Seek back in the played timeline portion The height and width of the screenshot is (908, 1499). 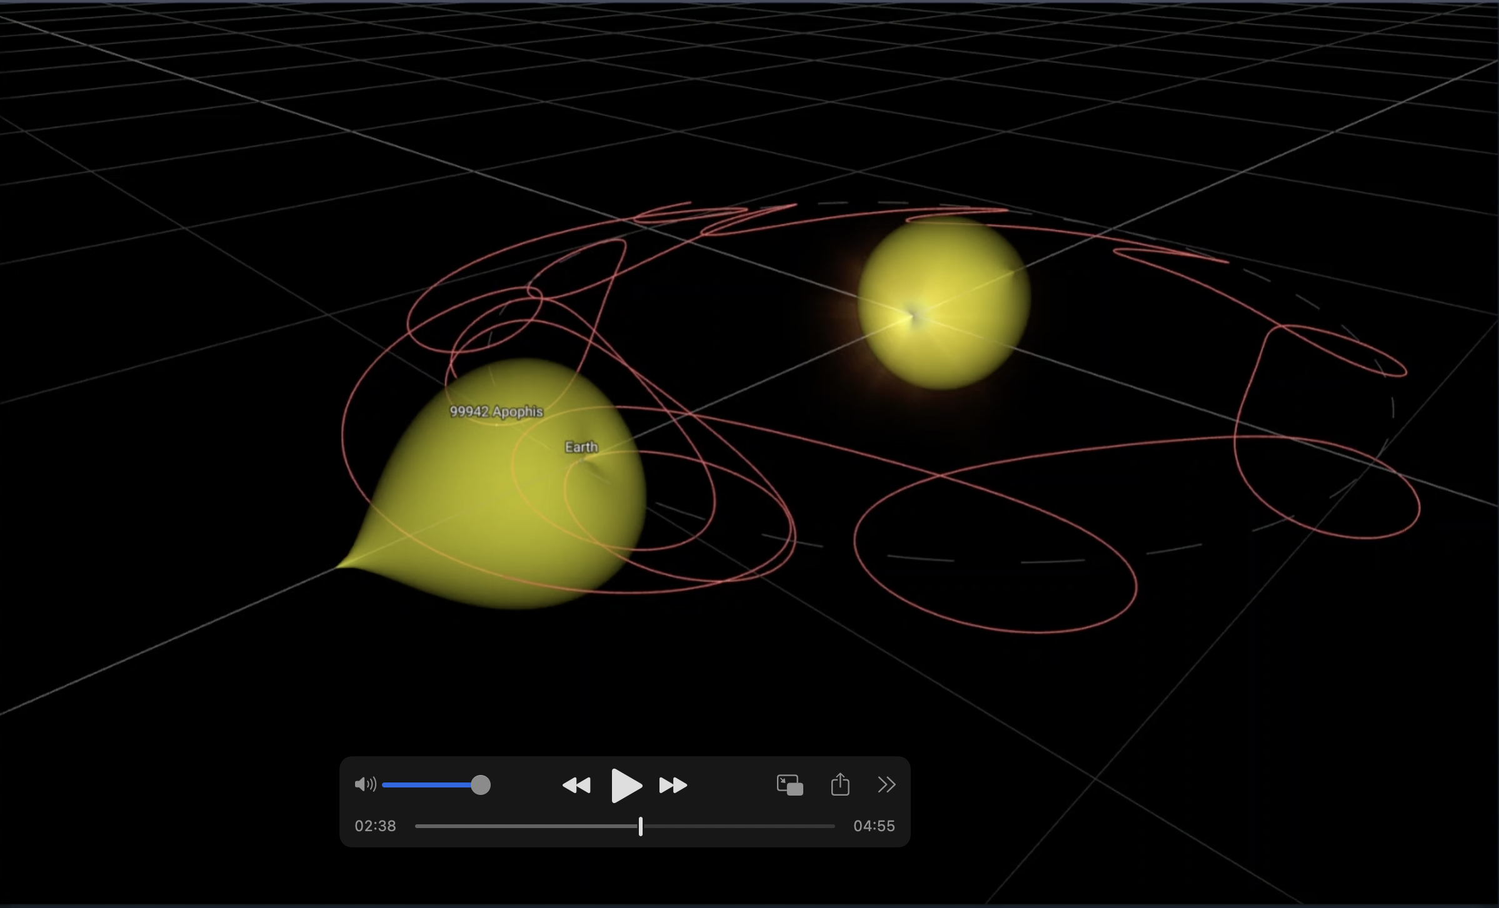click(525, 826)
